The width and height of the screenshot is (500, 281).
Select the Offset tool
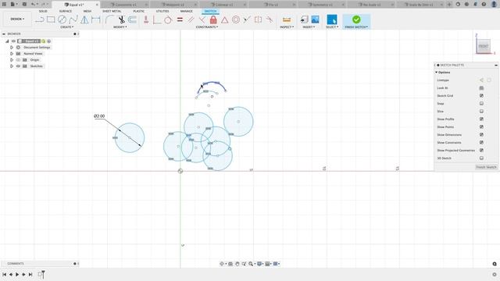point(132,20)
